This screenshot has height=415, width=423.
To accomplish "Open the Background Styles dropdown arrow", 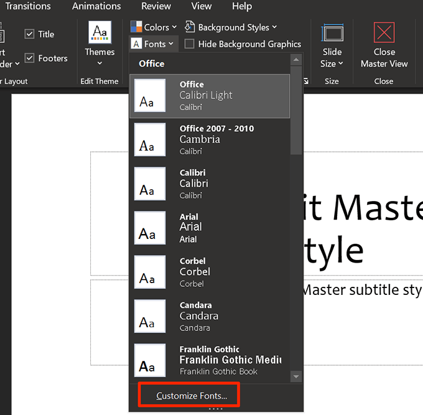I will [274, 27].
